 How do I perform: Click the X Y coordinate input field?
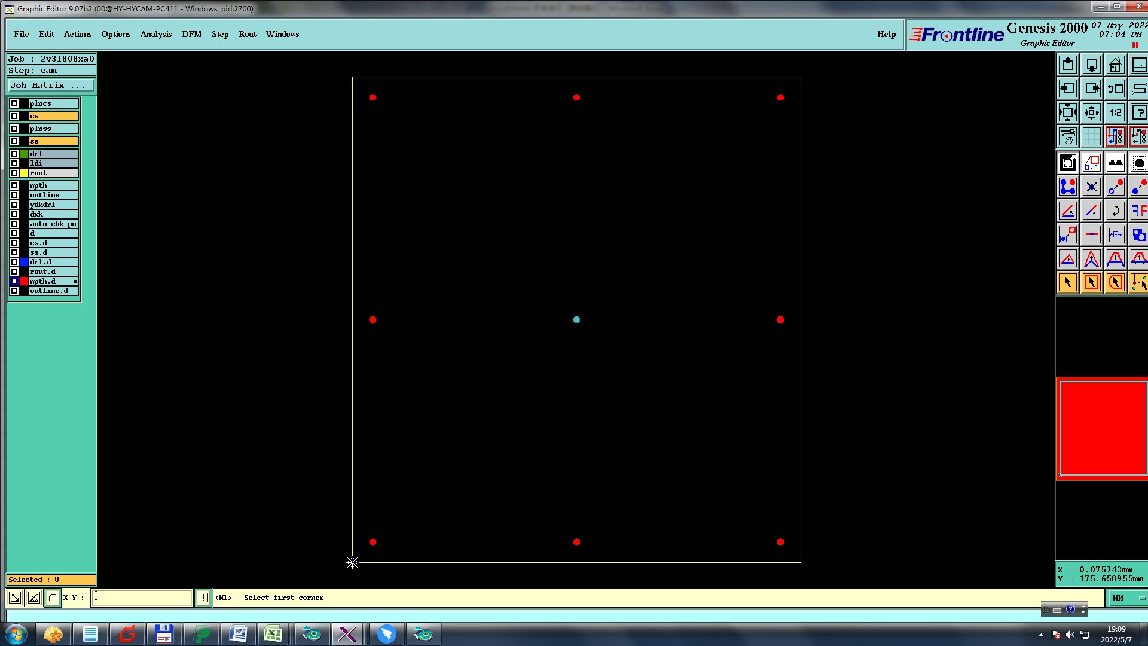coord(142,598)
